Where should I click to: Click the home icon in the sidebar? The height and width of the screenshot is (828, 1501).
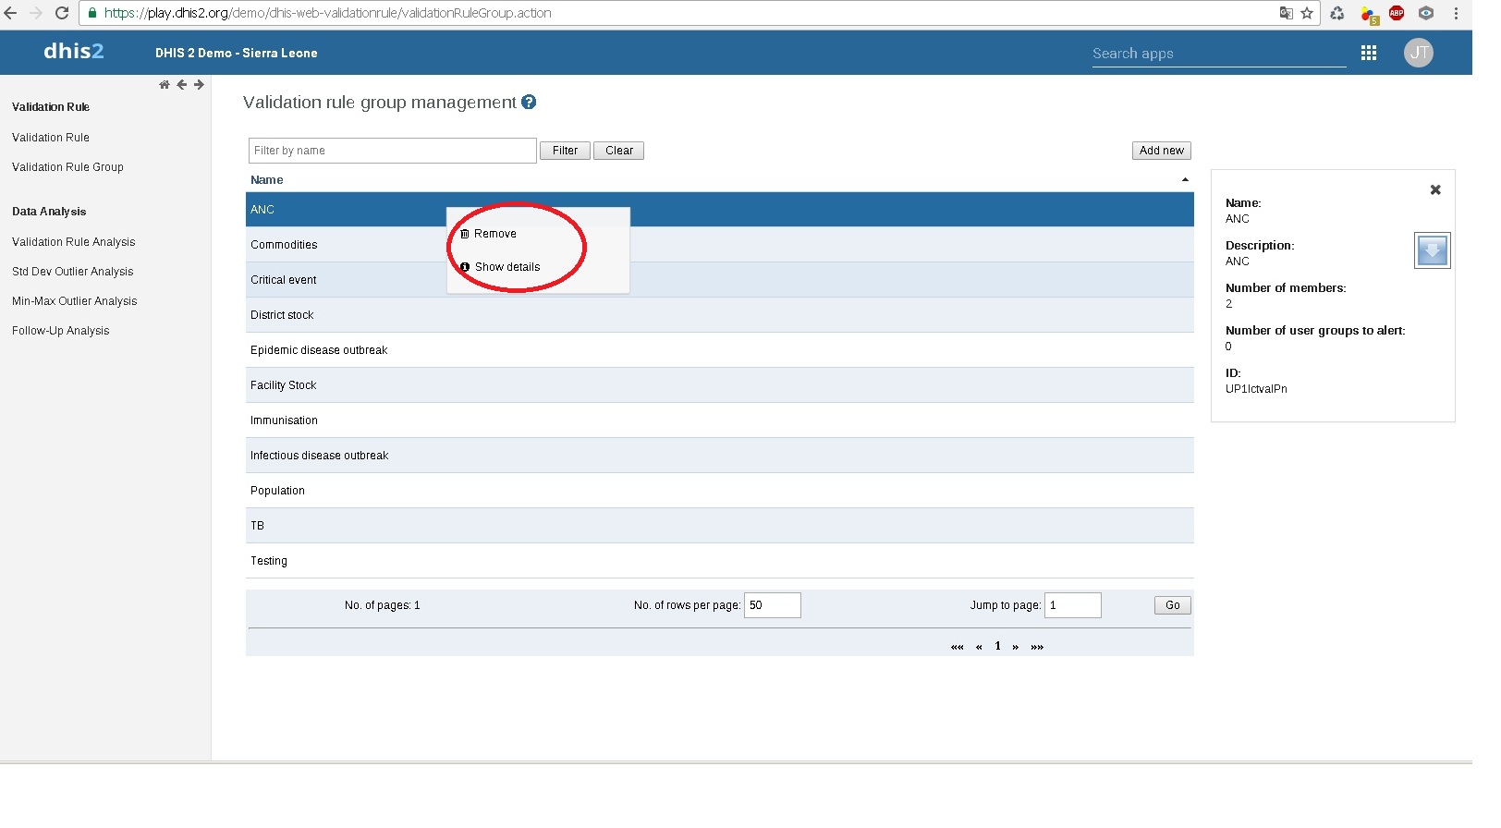(165, 85)
